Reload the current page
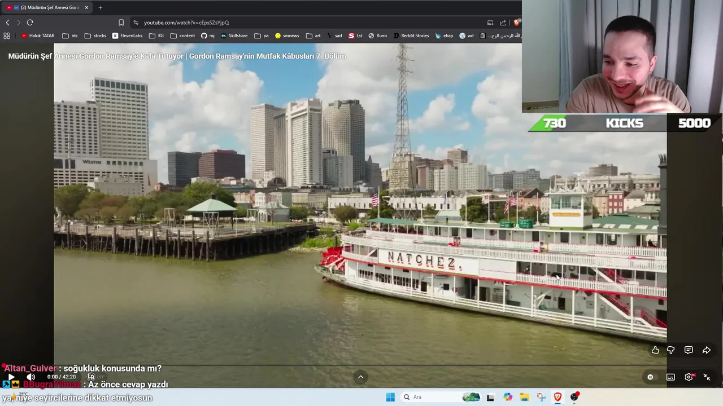The width and height of the screenshot is (723, 406). pos(30,23)
